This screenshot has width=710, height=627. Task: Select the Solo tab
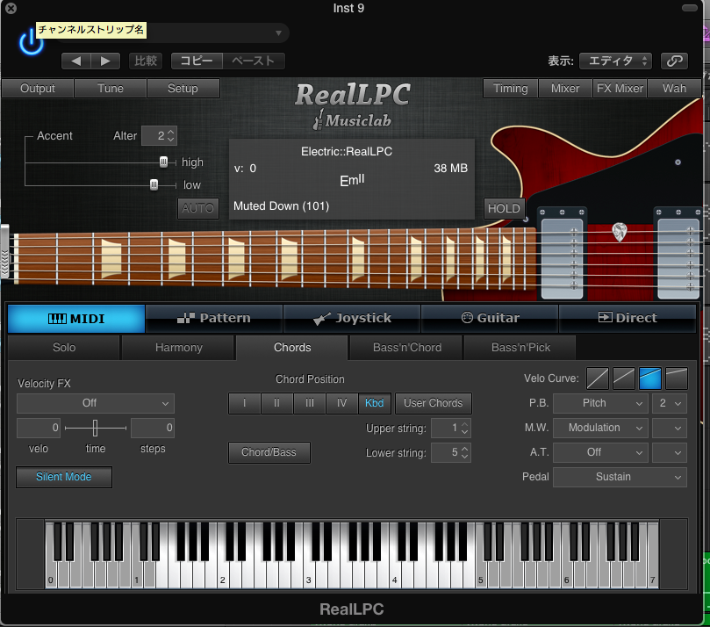click(64, 348)
